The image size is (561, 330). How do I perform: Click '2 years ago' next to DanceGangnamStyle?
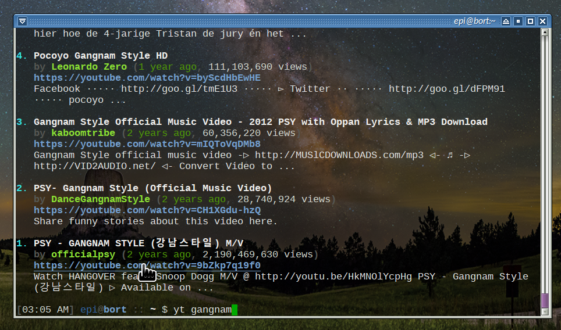(x=194, y=199)
